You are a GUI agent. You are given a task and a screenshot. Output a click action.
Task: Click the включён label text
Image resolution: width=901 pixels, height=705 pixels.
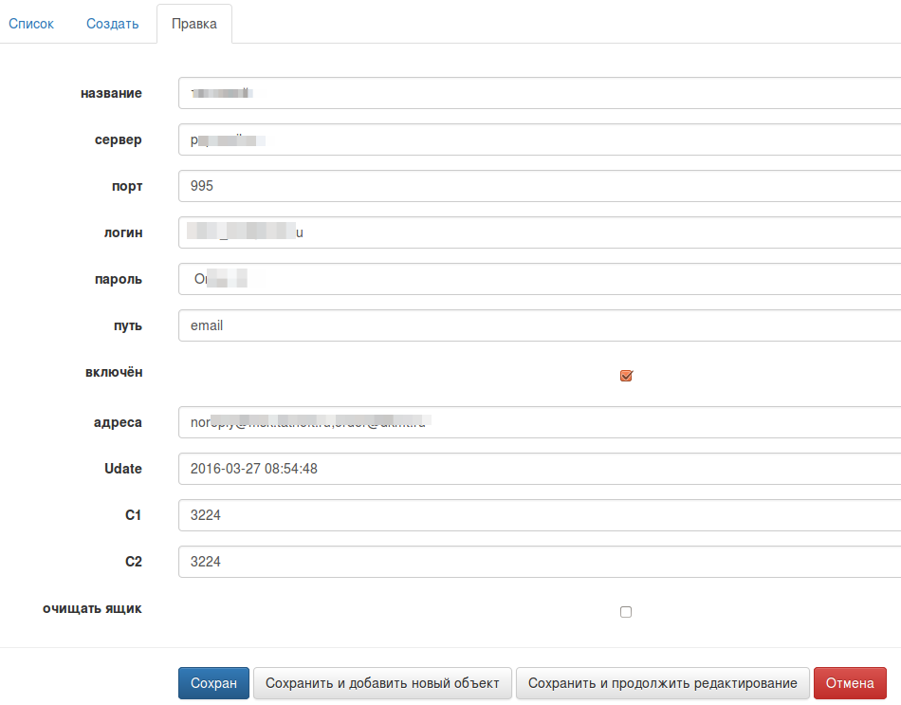pyautogui.click(x=114, y=372)
